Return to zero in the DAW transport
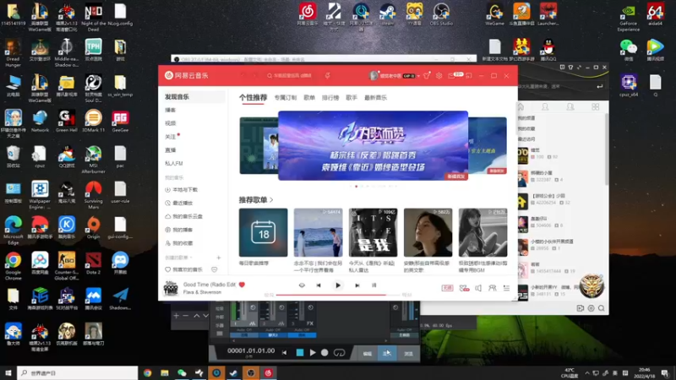 click(x=285, y=353)
